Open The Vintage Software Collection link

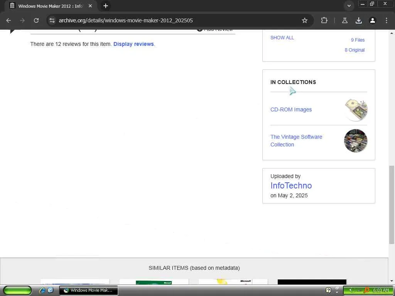(296, 141)
